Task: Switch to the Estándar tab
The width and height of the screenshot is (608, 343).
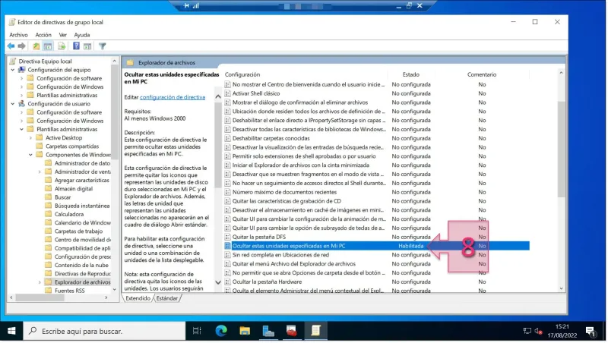Action: click(x=167, y=298)
